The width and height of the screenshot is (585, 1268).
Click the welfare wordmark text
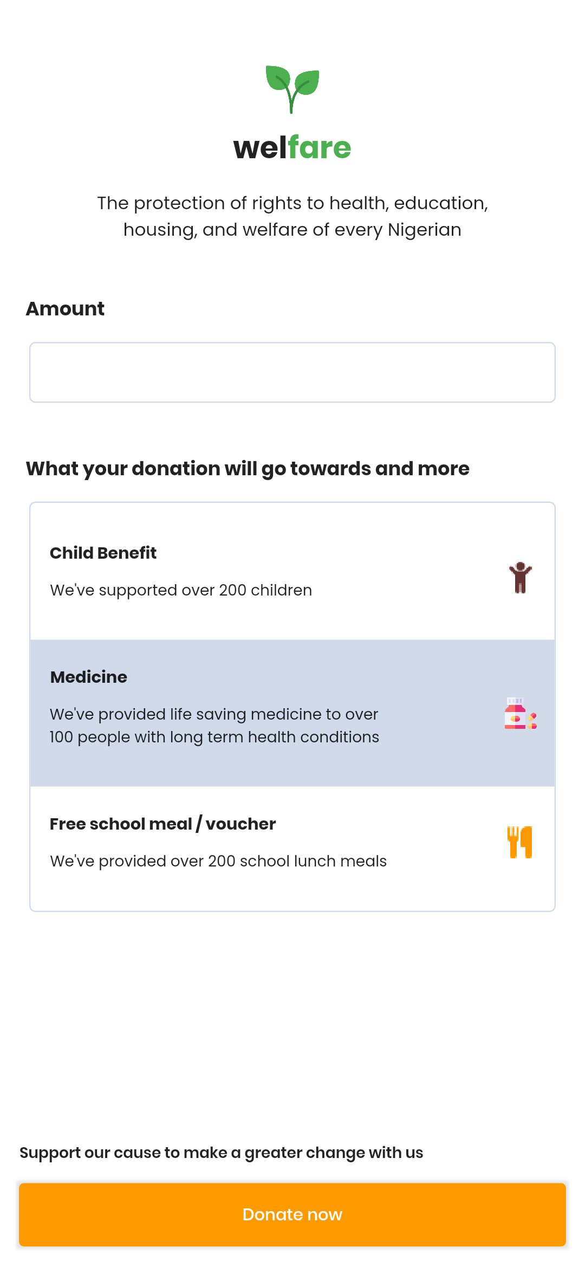coord(292,147)
